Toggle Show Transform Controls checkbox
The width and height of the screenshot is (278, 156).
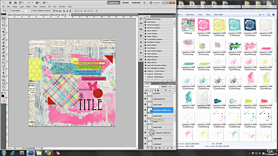(32, 11)
